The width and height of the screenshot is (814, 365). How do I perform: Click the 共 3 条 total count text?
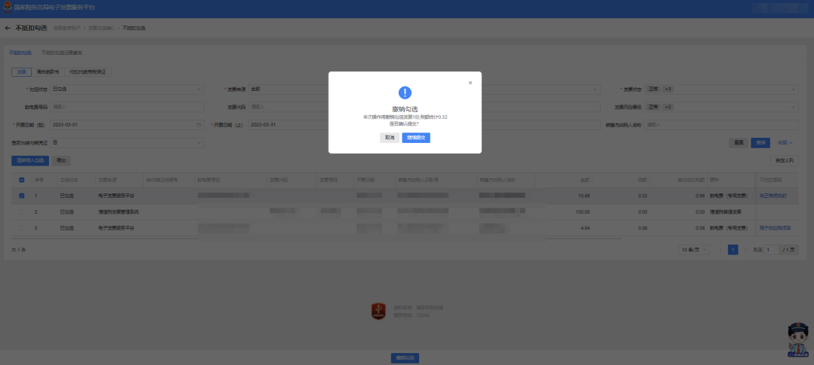pyautogui.click(x=19, y=250)
